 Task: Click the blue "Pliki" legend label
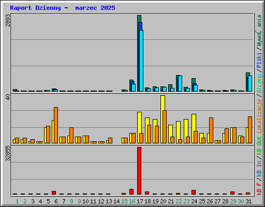tap(259, 60)
